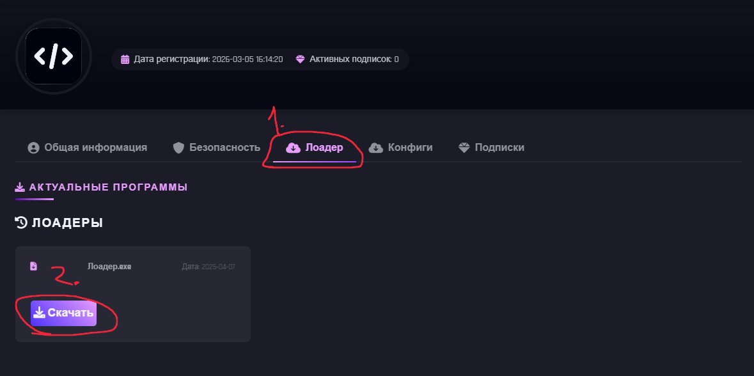Click the shield icon on Безопасность tab
Image resolution: width=754 pixels, height=376 pixels.
point(179,148)
